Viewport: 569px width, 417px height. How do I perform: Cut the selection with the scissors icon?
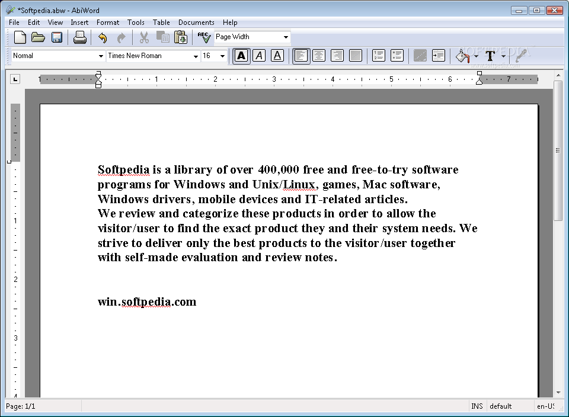[x=144, y=37]
